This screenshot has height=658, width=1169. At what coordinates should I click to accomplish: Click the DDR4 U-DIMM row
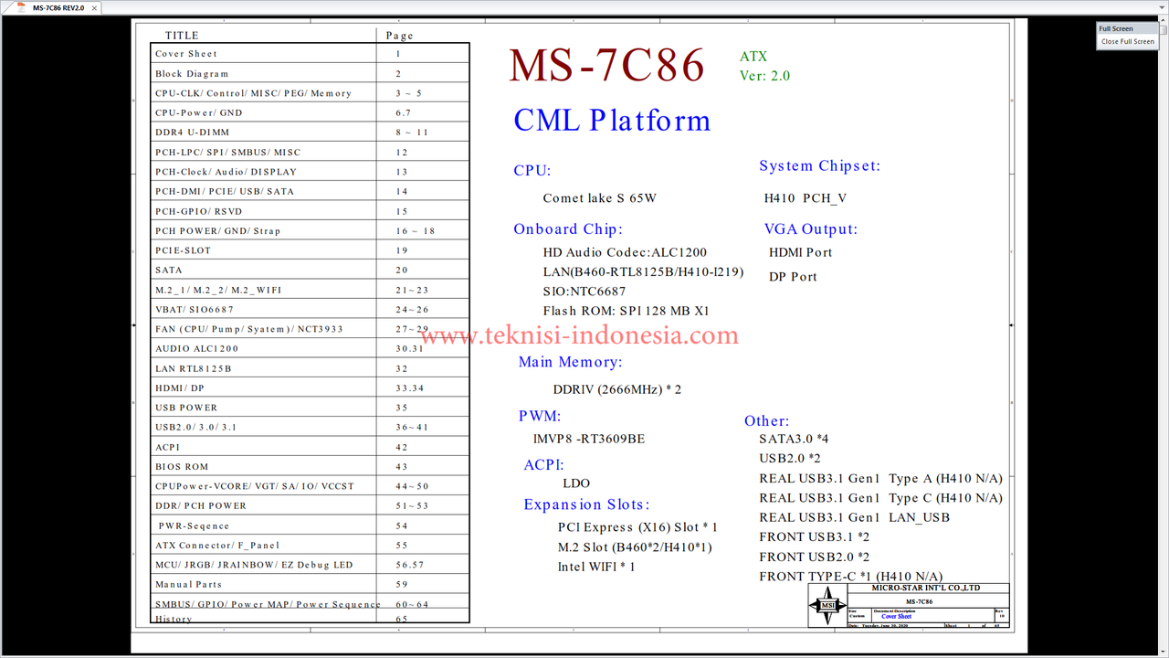click(x=310, y=133)
